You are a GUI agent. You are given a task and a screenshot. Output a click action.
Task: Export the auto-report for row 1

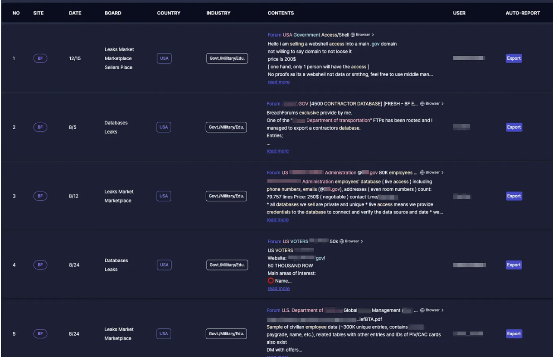point(514,58)
